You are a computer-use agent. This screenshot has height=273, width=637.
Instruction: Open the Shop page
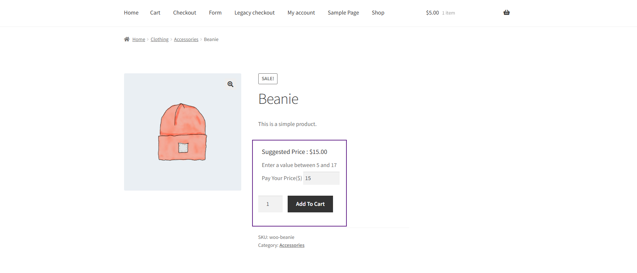(x=378, y=13)
